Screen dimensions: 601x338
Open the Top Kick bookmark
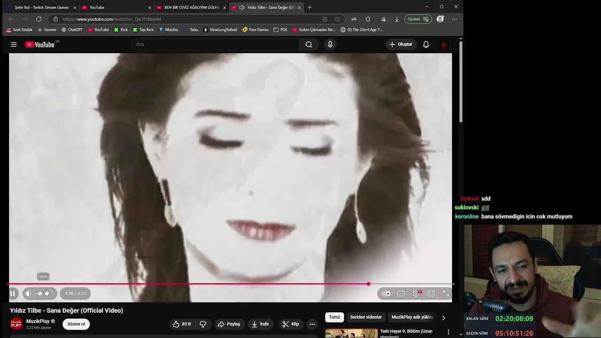[143, 30]
